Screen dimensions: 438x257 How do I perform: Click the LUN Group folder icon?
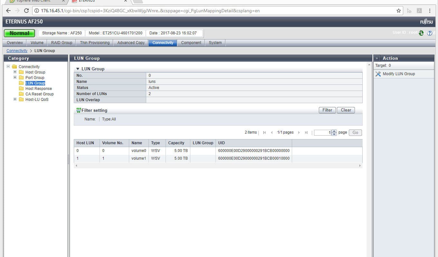coord(21,83)
